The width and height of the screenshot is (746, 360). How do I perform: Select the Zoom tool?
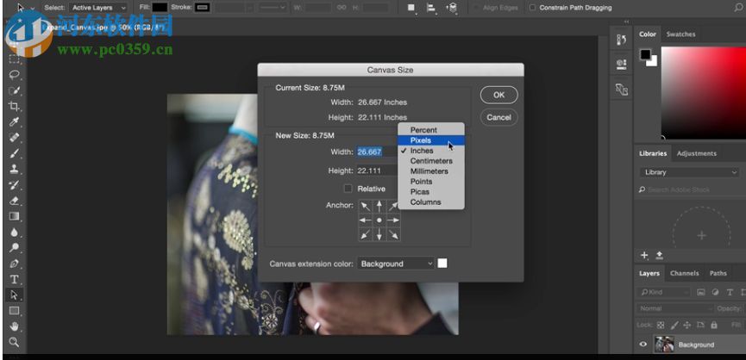[x=15, y=342]
